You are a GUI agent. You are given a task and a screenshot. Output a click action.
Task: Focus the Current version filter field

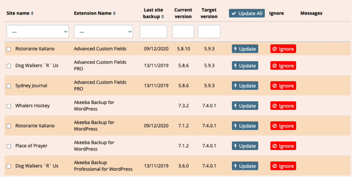tap(183, 32)
